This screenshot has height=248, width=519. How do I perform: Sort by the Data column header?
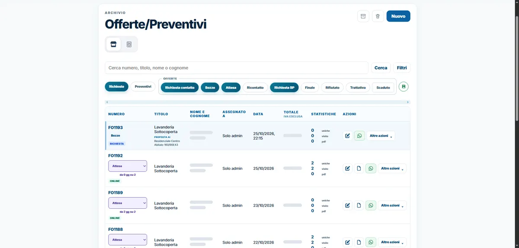pyautogui.click(x=258, y=114)
